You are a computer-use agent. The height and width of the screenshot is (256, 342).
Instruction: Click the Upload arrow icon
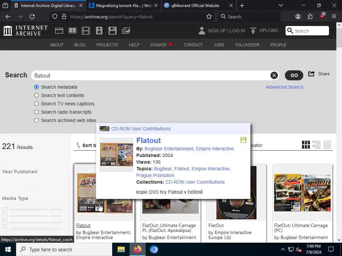[253, 31]
